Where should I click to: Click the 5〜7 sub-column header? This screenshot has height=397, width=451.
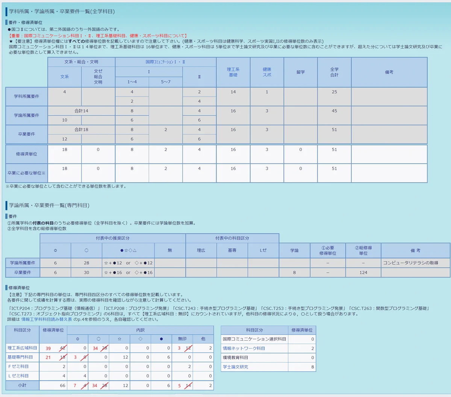166,82
